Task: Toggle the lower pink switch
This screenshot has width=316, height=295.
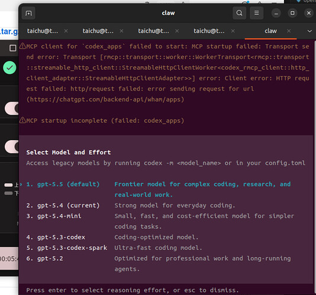Action: (x=12, y=147)
